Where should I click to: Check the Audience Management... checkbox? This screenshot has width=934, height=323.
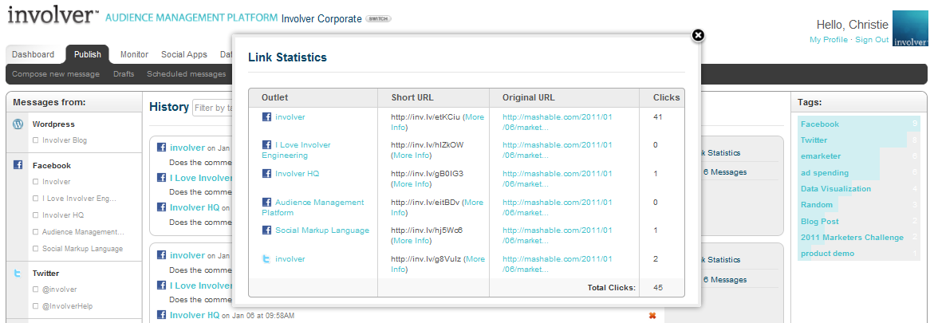(36, 232)
